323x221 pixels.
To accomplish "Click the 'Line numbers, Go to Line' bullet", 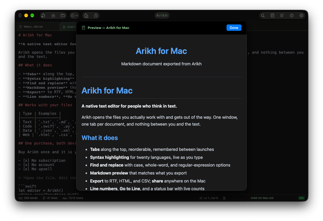I will coord(147,189).
